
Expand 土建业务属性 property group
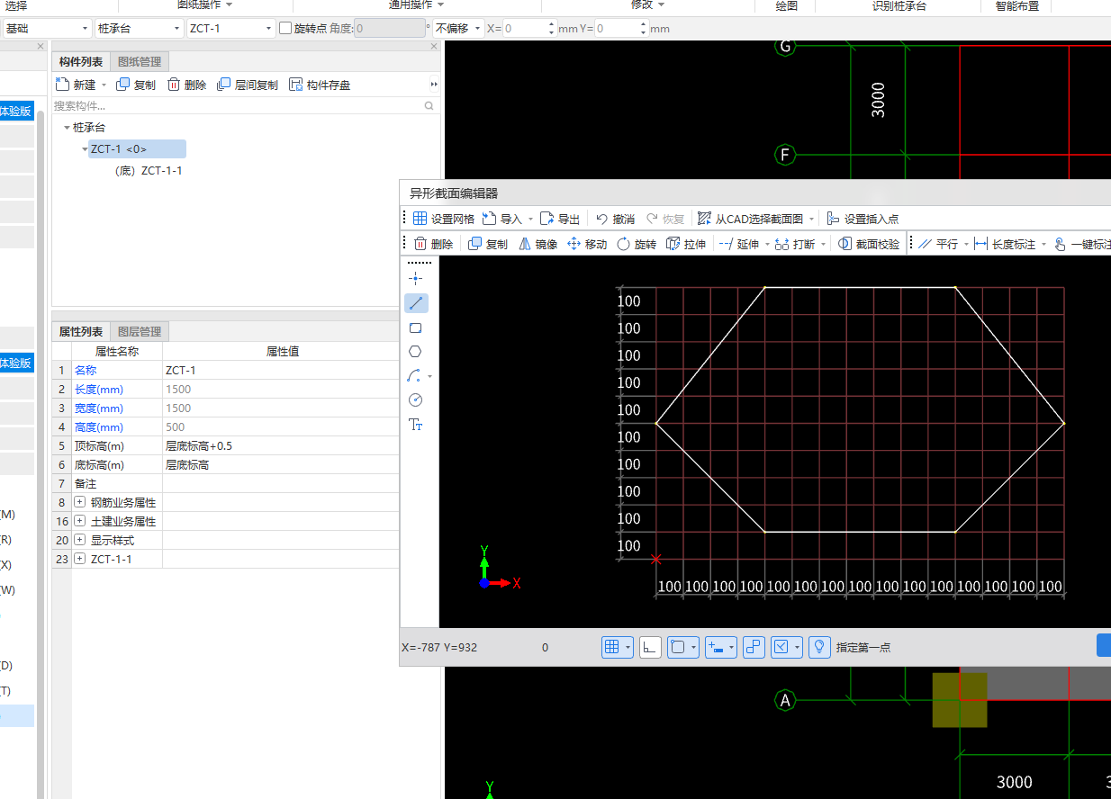point(80,521)
